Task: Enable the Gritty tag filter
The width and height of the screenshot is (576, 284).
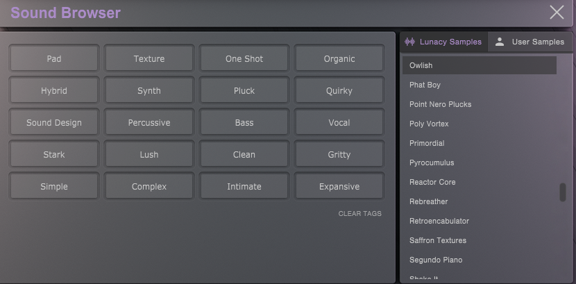Action: click(x=339, y=155)
